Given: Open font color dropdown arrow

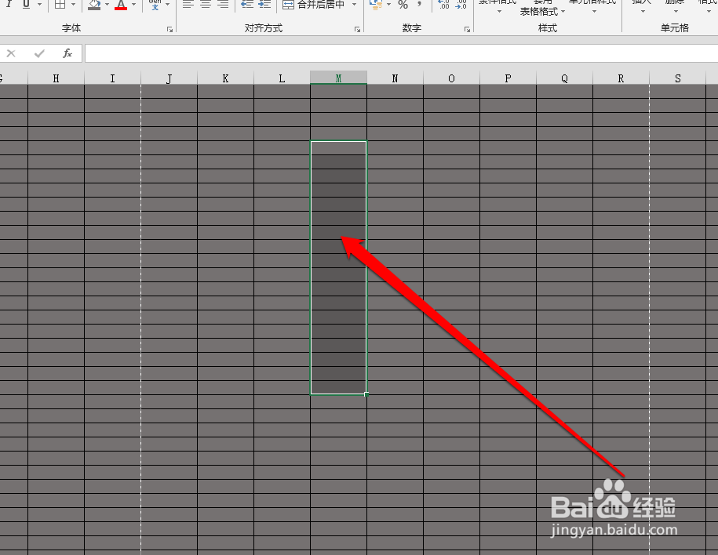Looking at the screenshot, I should [x=133, y=4].
